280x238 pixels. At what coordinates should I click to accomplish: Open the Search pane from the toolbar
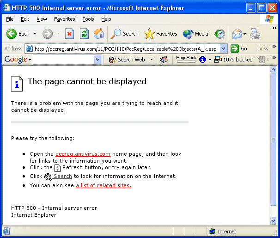[124, 34]
